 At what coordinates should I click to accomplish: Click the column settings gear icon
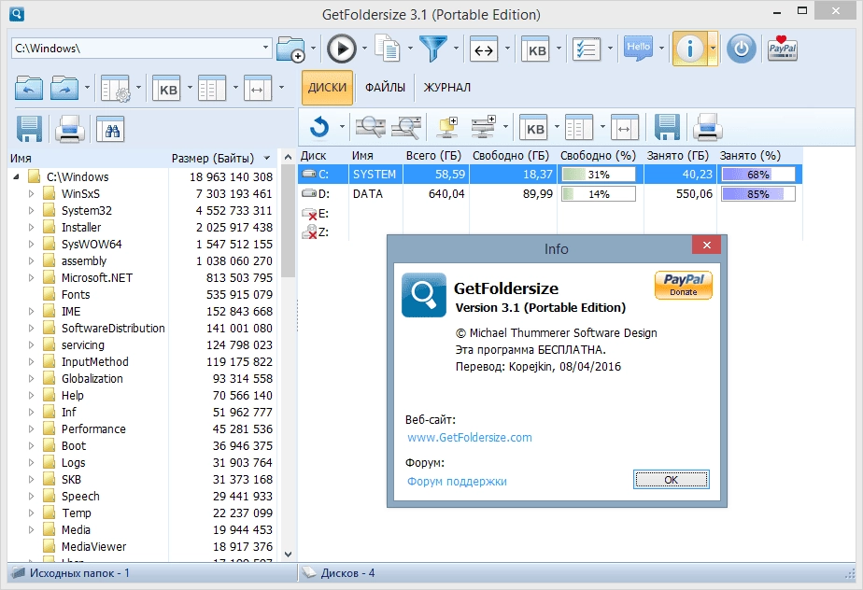(115, 88)
